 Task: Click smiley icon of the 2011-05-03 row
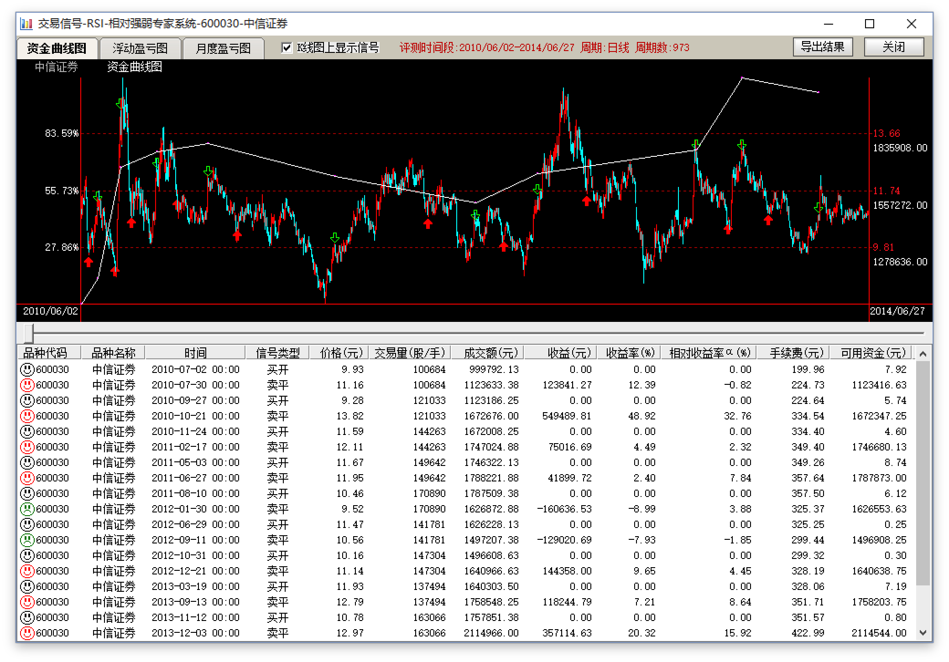tap(27, 462)
